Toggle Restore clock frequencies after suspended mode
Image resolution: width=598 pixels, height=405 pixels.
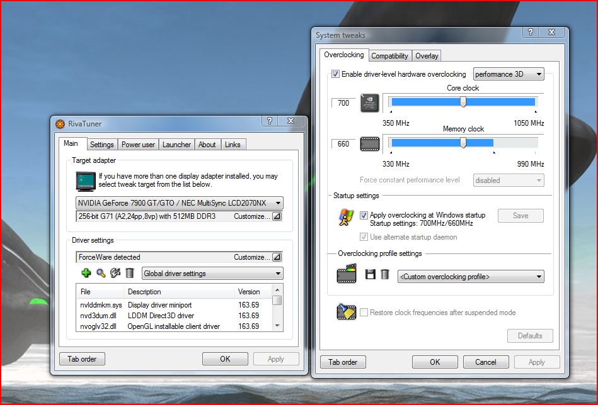point(364,312)
